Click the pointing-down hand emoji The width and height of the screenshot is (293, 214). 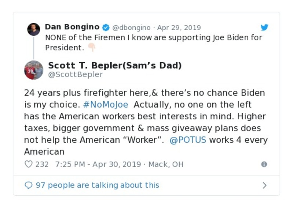pyautogui.click(x=91, y=48)
